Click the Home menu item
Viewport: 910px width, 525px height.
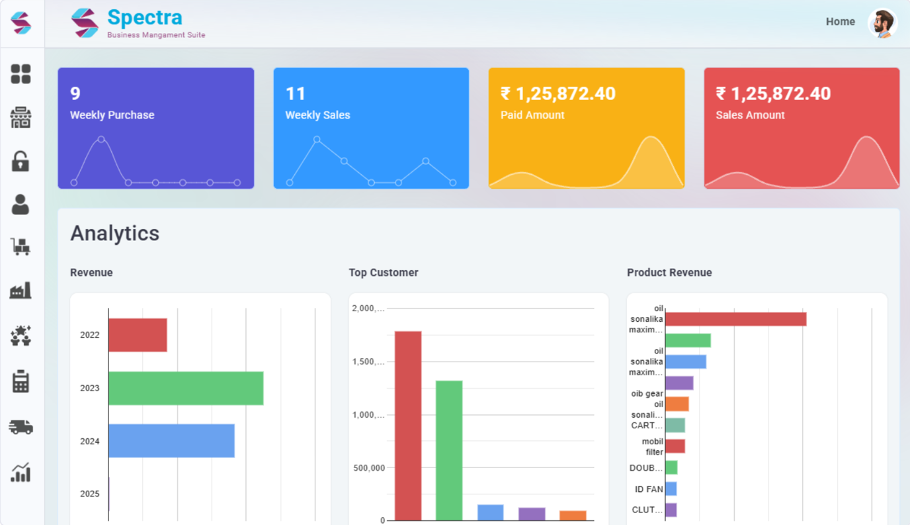[840, 22]
